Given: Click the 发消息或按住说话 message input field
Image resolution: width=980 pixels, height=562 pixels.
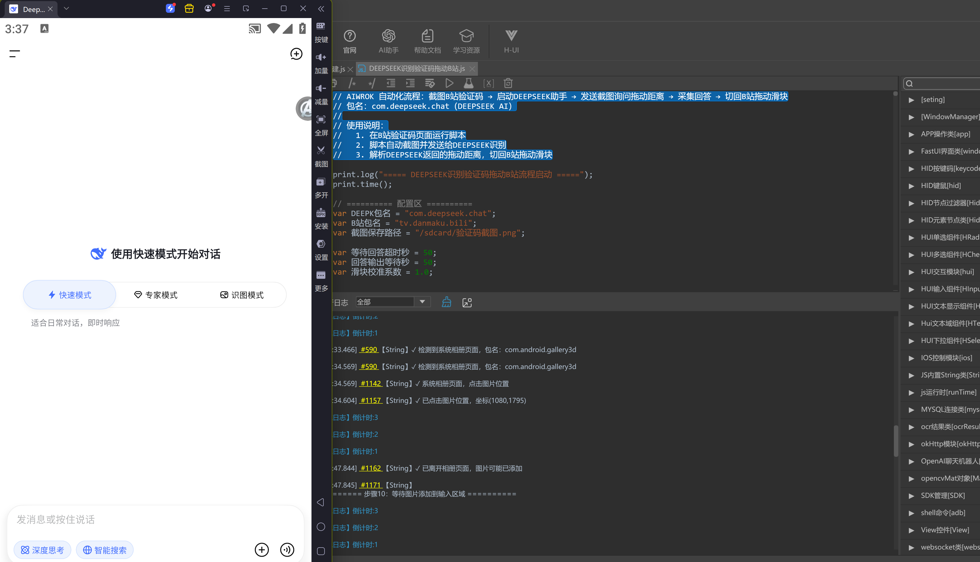Looking at the screenshot, I should pos(156,520).
